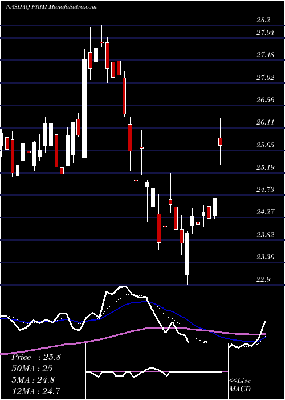Click the 50MA : 25 readout
Image resolution: width=285 pixels, height=400 pixels.
coord(32,369)
